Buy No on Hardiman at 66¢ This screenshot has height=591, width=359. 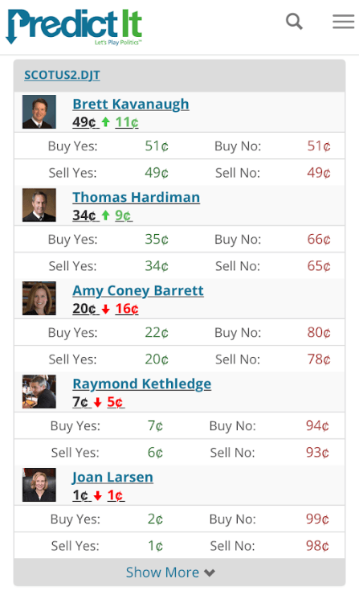point(318,239)
